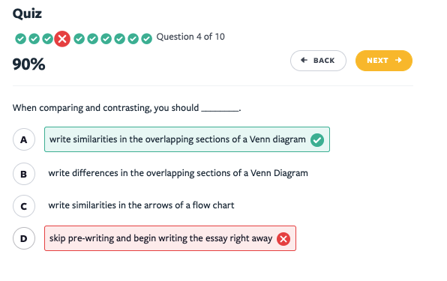Select the second question progress checkmark
447x281 pixels.
pos(34,39)
